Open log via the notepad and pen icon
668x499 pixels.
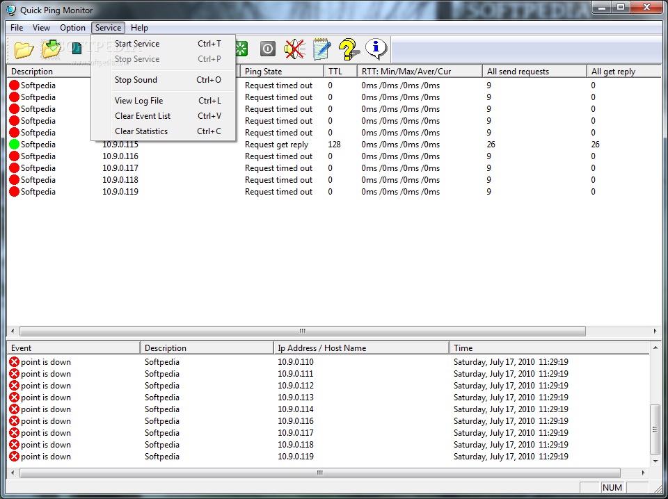[x=321, y=49]
